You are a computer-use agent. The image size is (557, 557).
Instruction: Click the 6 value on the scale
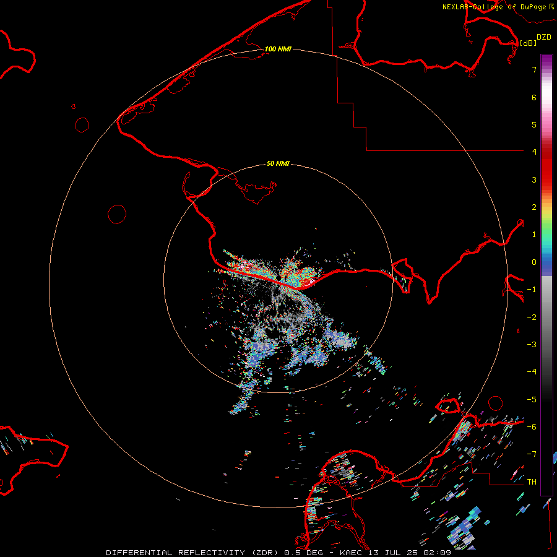click(534, 97)
